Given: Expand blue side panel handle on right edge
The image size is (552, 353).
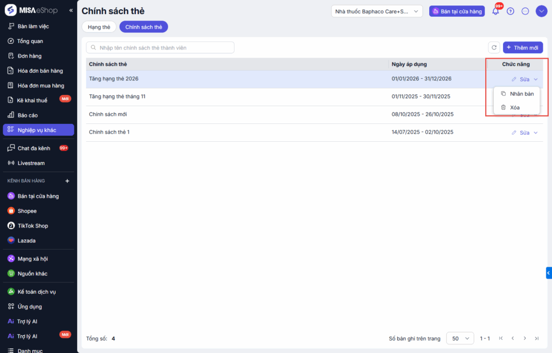Looking at the screenshot, I should click(549, 273).
